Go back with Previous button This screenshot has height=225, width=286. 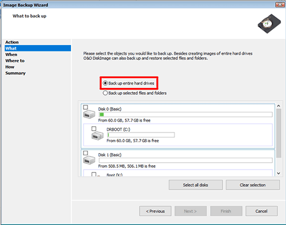155,211
